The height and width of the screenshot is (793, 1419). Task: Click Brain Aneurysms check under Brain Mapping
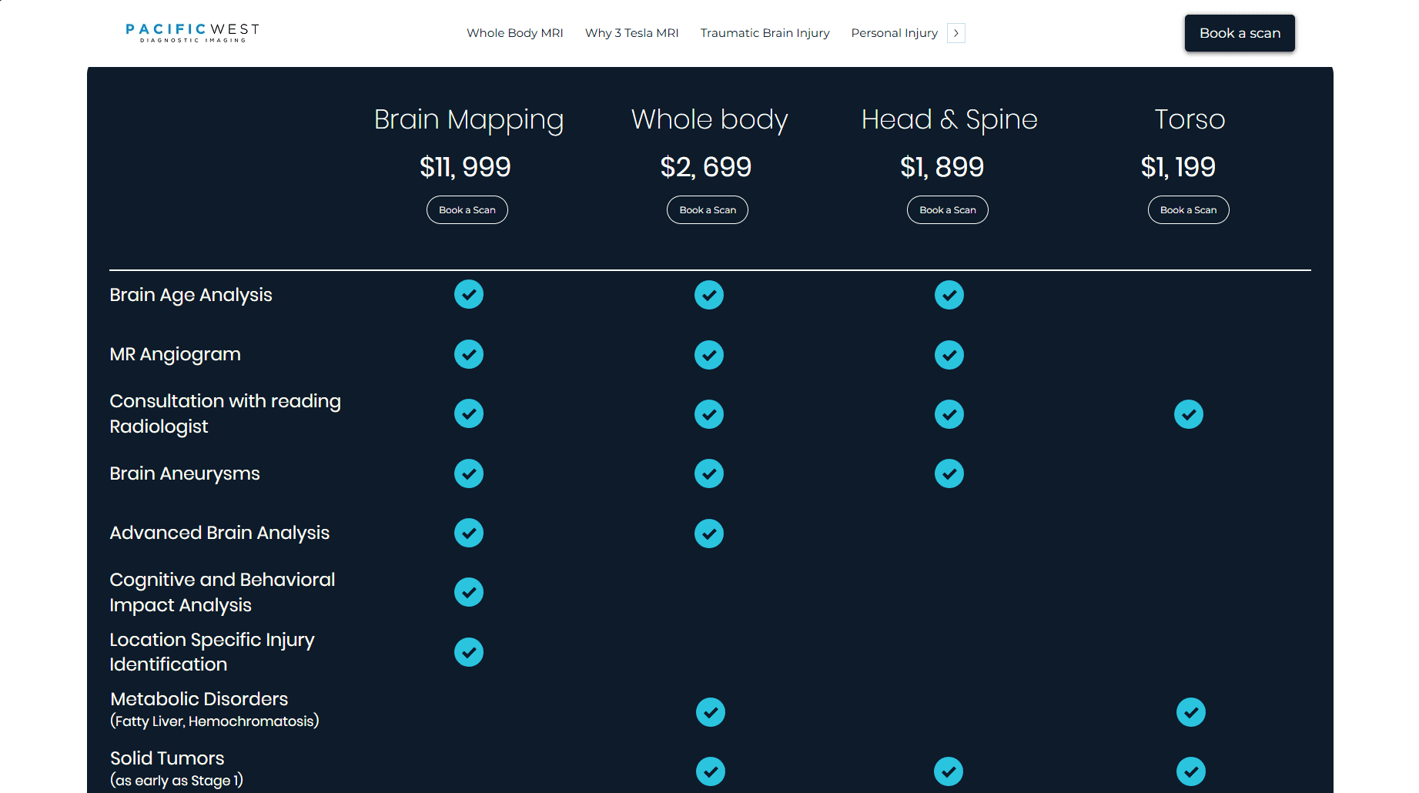(469, 473)
